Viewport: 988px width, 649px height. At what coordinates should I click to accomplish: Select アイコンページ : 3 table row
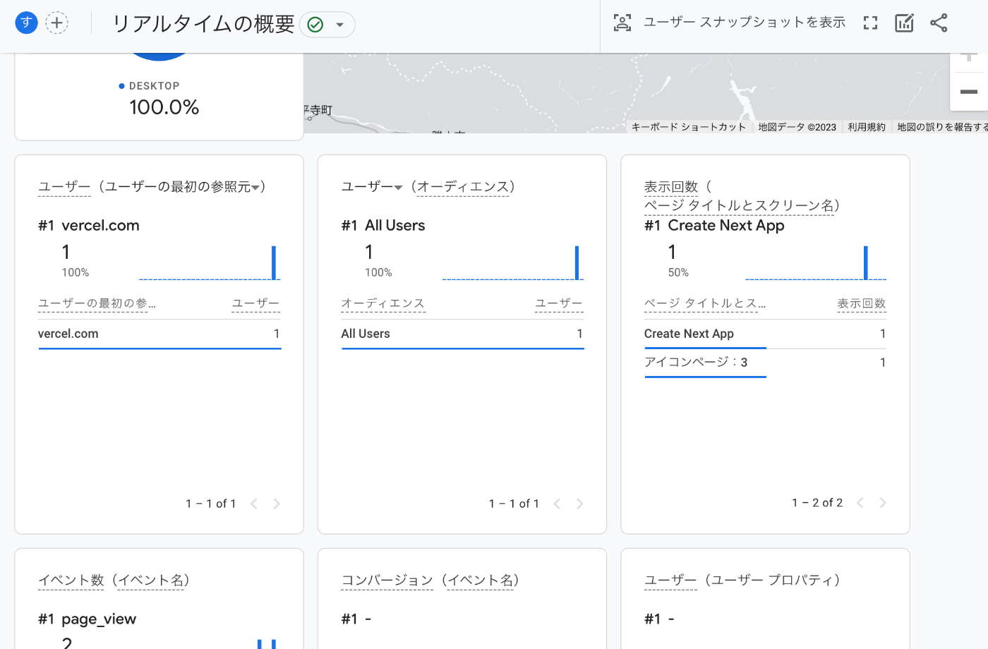766,363
